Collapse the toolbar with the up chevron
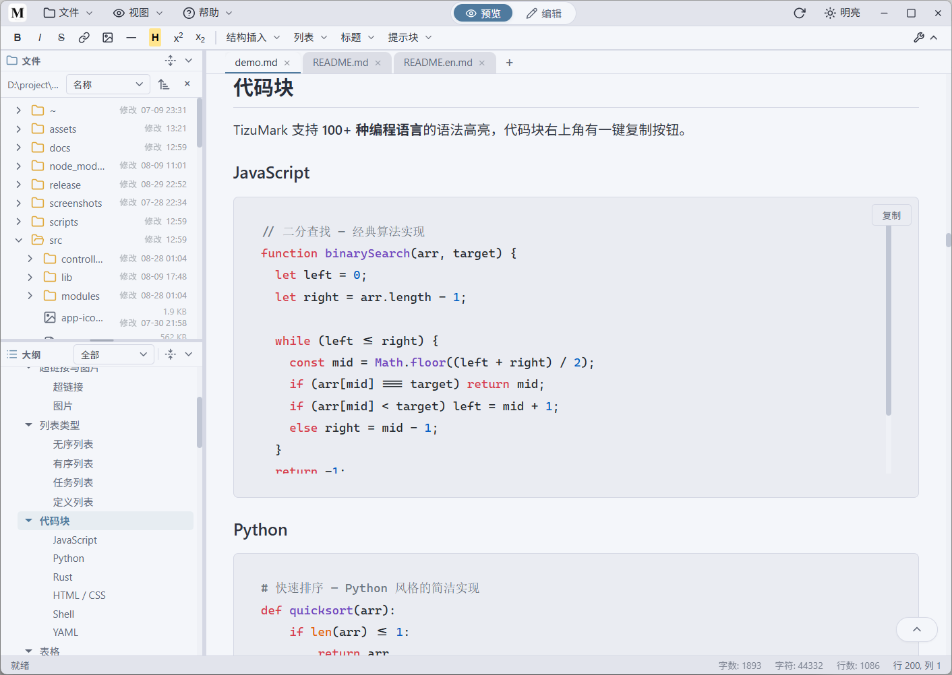This screenshot has width=952, height=675. coord(934,38)
